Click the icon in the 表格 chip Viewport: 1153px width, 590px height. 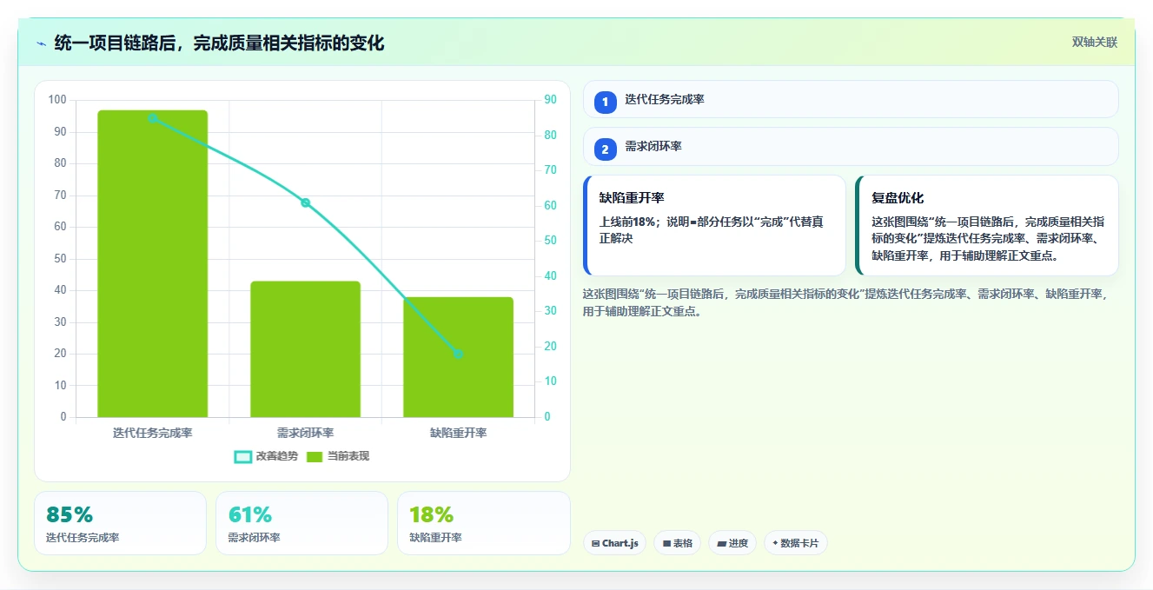[666, 543]
